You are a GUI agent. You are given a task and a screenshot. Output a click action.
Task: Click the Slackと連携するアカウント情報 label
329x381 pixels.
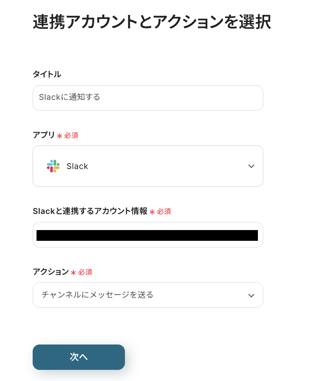(90, 211)
